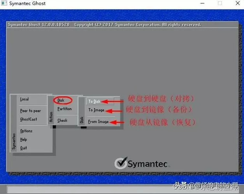
Task: Open the Options menu item
Action: click(x=26, y=131)
